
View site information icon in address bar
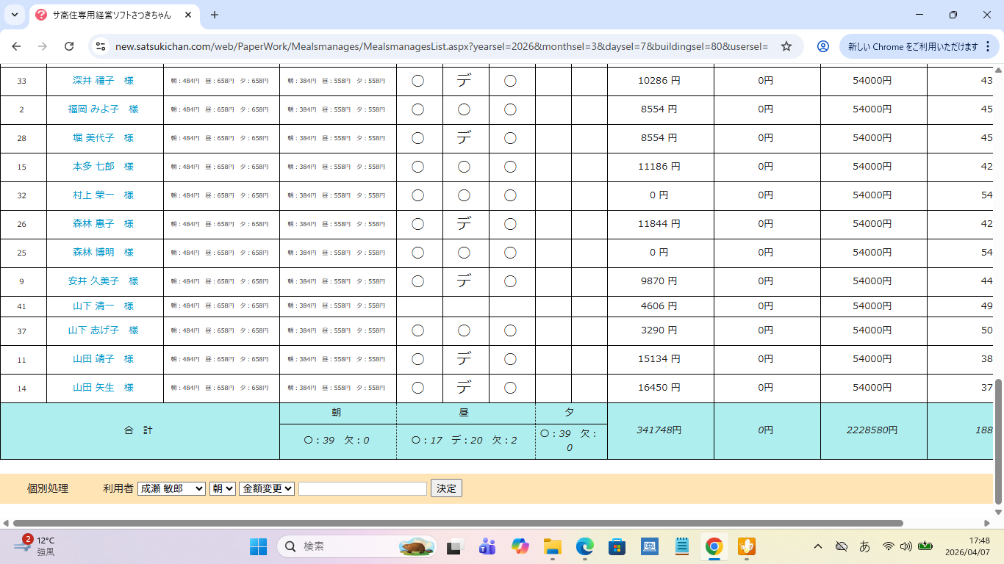click(101, 46)
